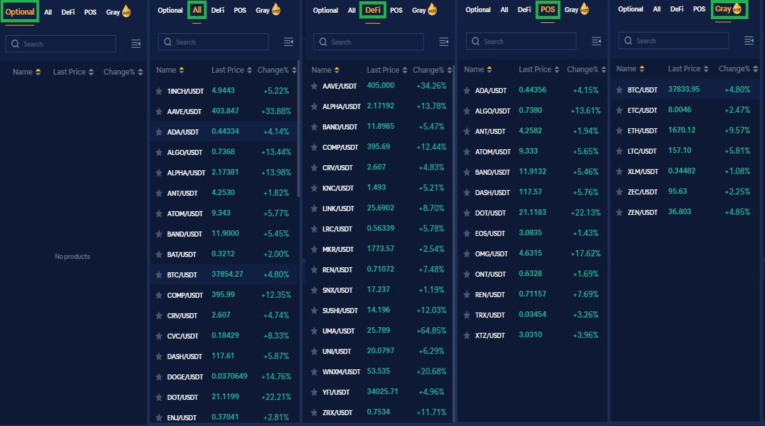Click list-view icon in panel with POS selected
765x426 pixels.
coord(597,41)
